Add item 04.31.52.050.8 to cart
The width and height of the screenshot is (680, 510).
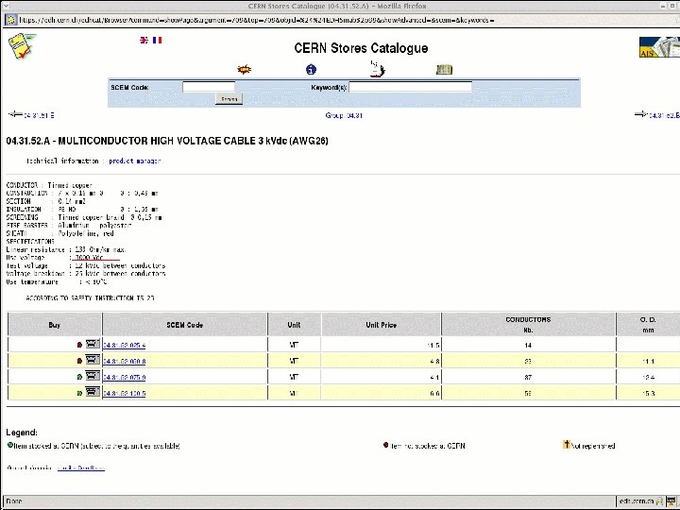click(x=93, y=360)
